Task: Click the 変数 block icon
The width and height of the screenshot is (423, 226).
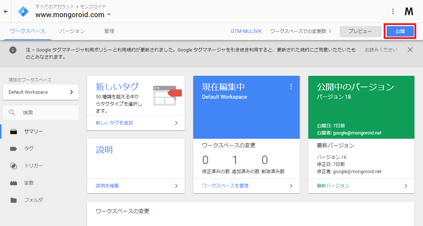Action: pos(14,183)
